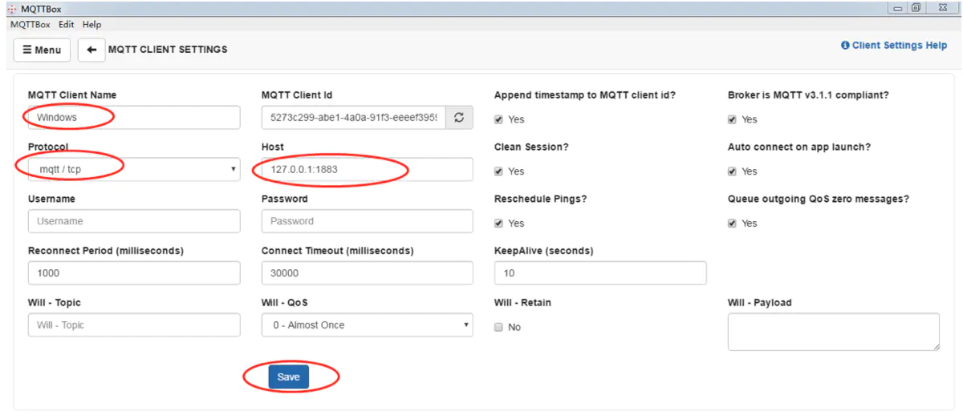Open the Protocol dropdown
This screenshot has height=419, width=963.
[134, 169]
